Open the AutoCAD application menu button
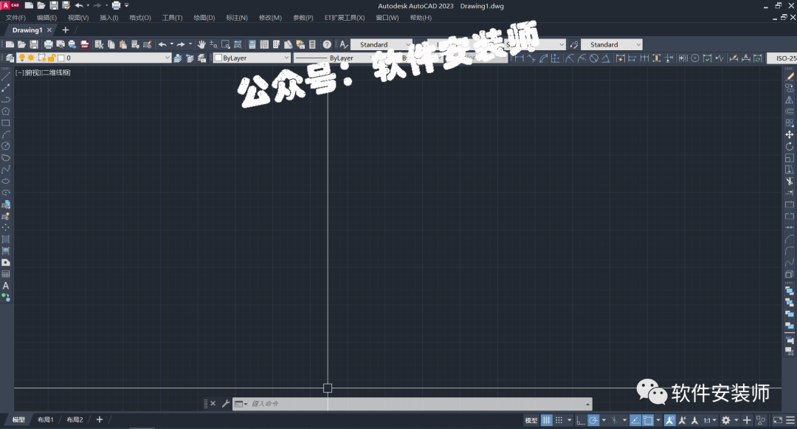The image size is (797, 429). (10, 6)
